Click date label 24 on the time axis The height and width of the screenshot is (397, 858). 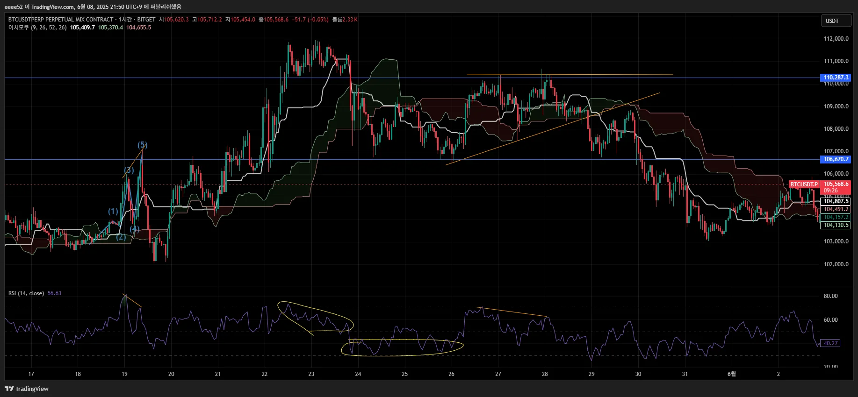[358, 374]
